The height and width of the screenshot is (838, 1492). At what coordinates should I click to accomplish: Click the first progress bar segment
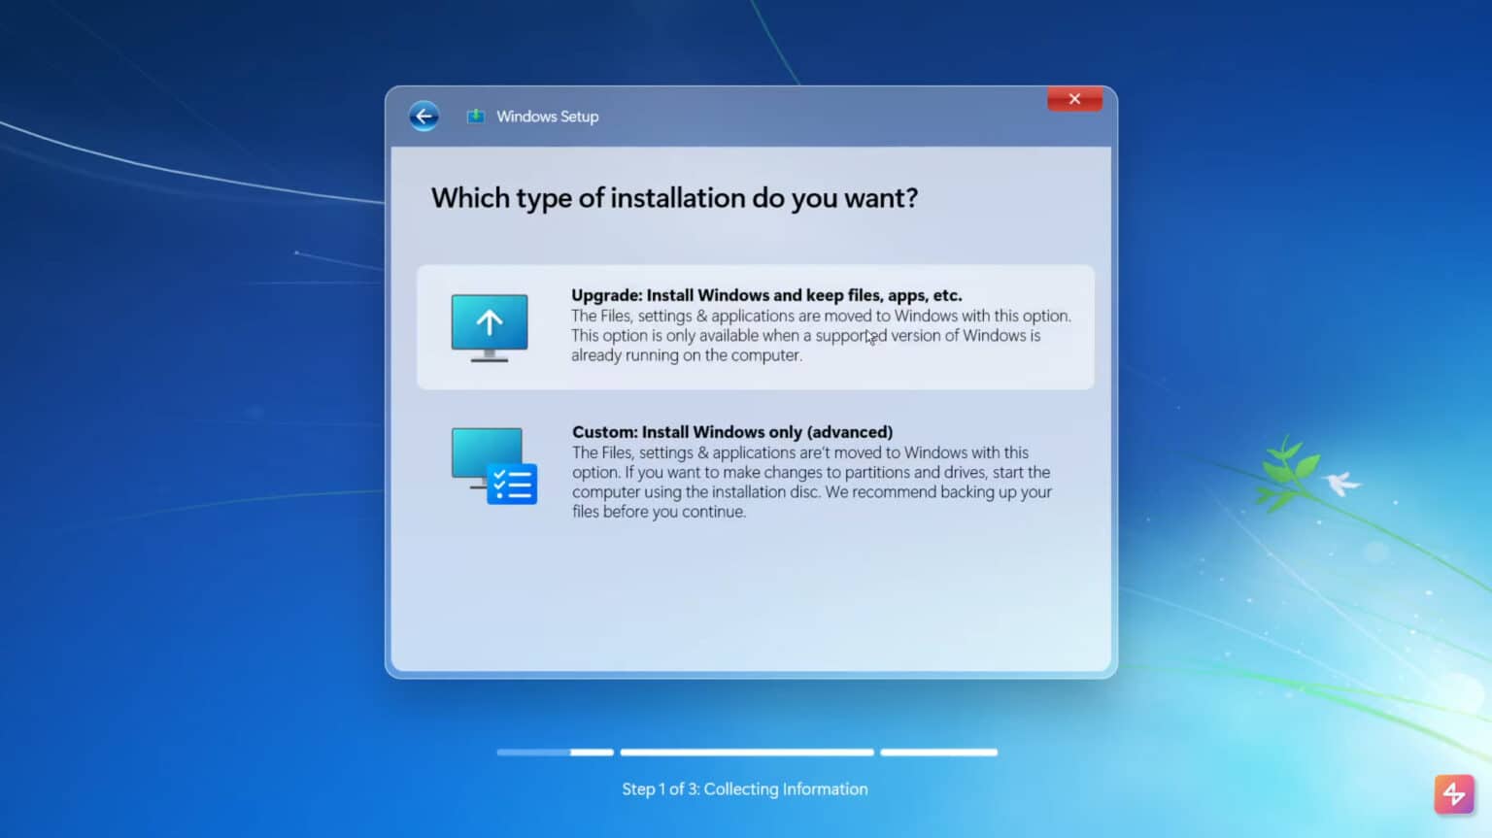(555, 752)
